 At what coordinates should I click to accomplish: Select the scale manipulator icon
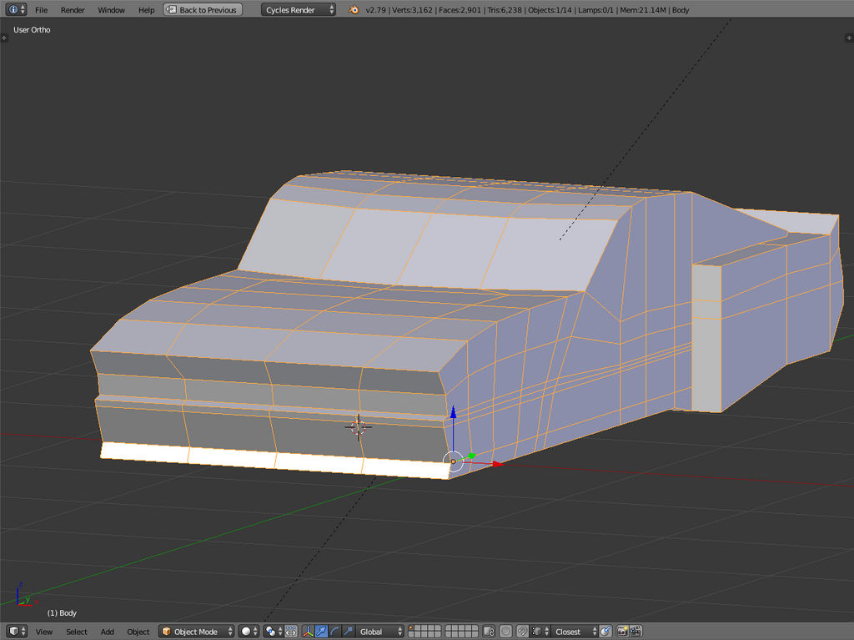pos(348,632)
